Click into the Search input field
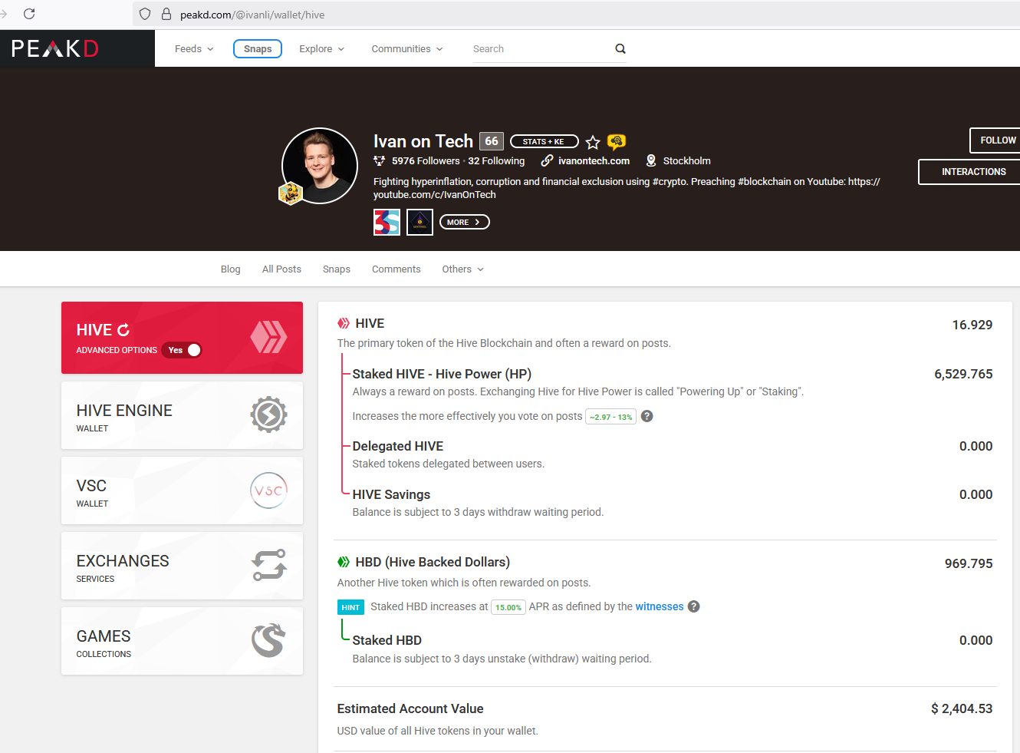 pos(541,48)
